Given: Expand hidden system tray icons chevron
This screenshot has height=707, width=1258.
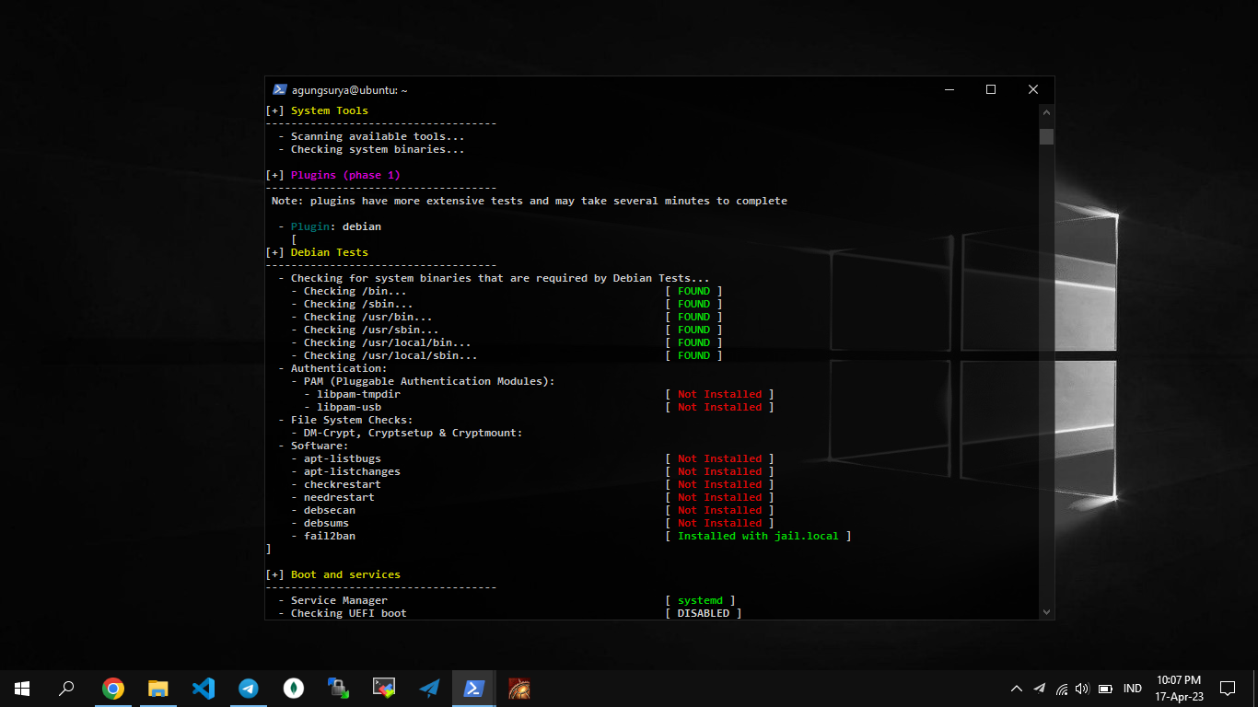Looking at the screenshot, I should pos(1017,689).
